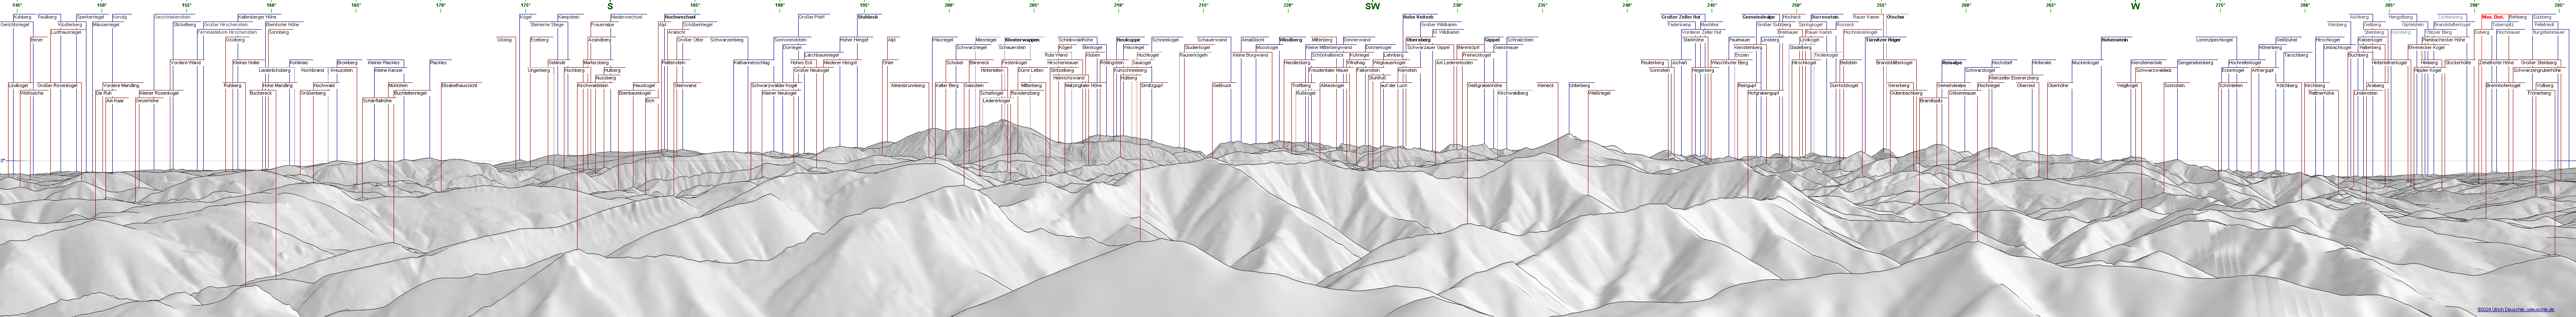The height and width of the screenshot is (317, 2576).
Task: Click the 235° bearing tick label
Action: click(1542, 5)
